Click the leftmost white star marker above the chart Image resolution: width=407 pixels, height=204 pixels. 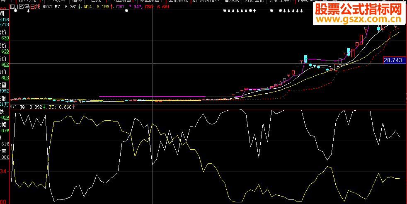coord(16,11)
